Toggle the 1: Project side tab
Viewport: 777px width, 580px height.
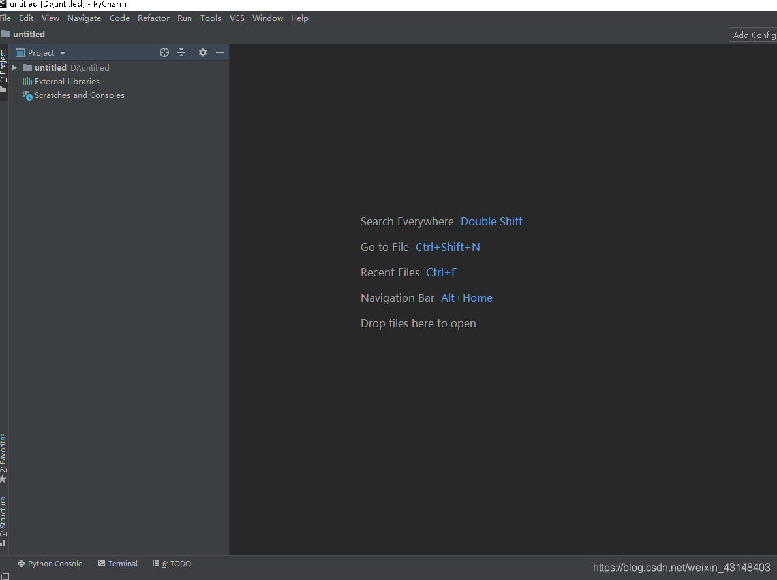tap(3, 71)
